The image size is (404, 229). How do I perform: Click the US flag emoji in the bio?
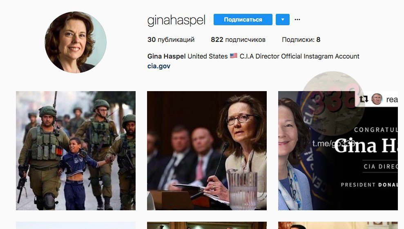click(233, 56)
